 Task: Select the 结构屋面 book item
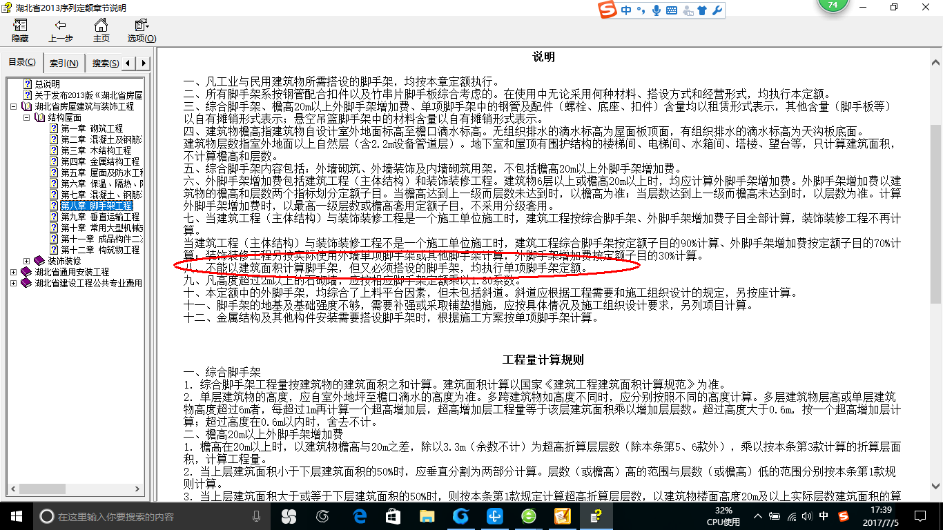pos(64,117)
